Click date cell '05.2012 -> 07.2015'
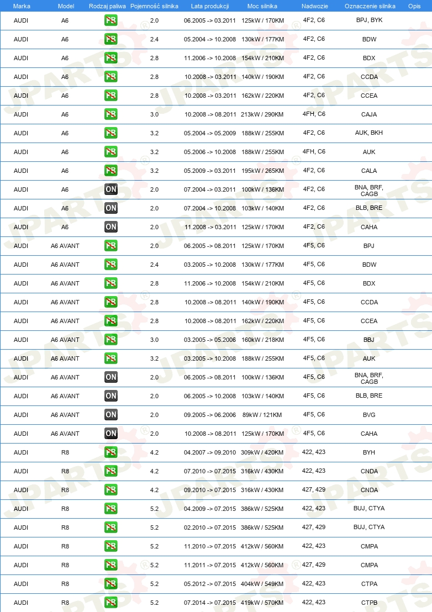Screen dimensions: 432x612 click(210, 584)
